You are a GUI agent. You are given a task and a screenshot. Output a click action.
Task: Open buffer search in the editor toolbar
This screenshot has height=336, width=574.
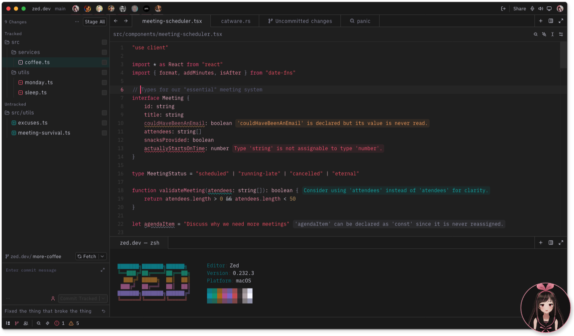coord(536,34)
